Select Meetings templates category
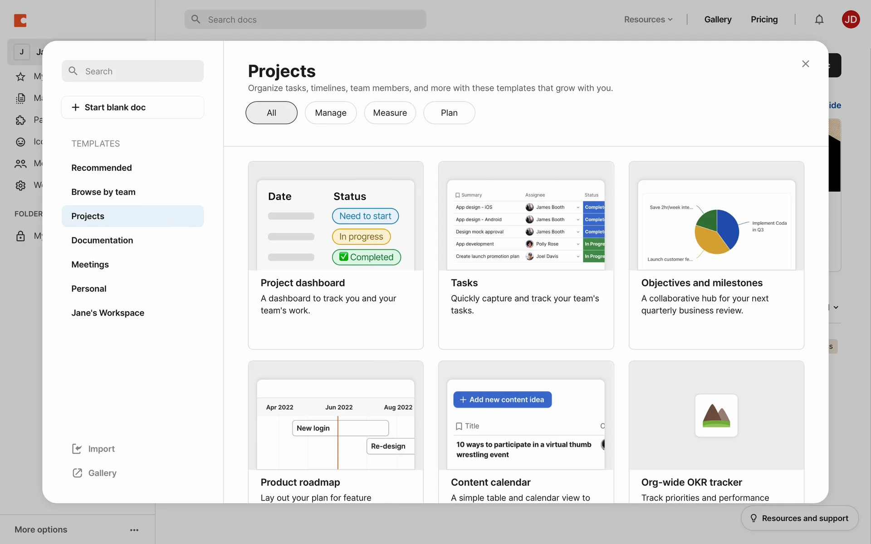Screen dimensions: 871x544 click(90, 264)
